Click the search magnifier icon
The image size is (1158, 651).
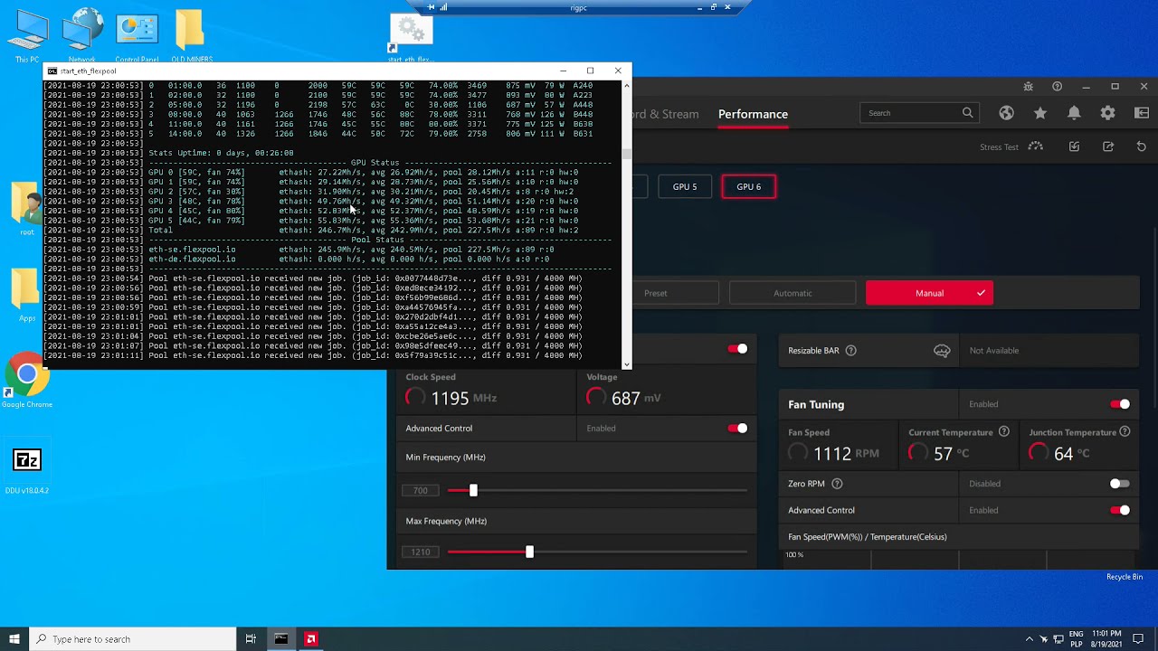(x=967, y=113)
